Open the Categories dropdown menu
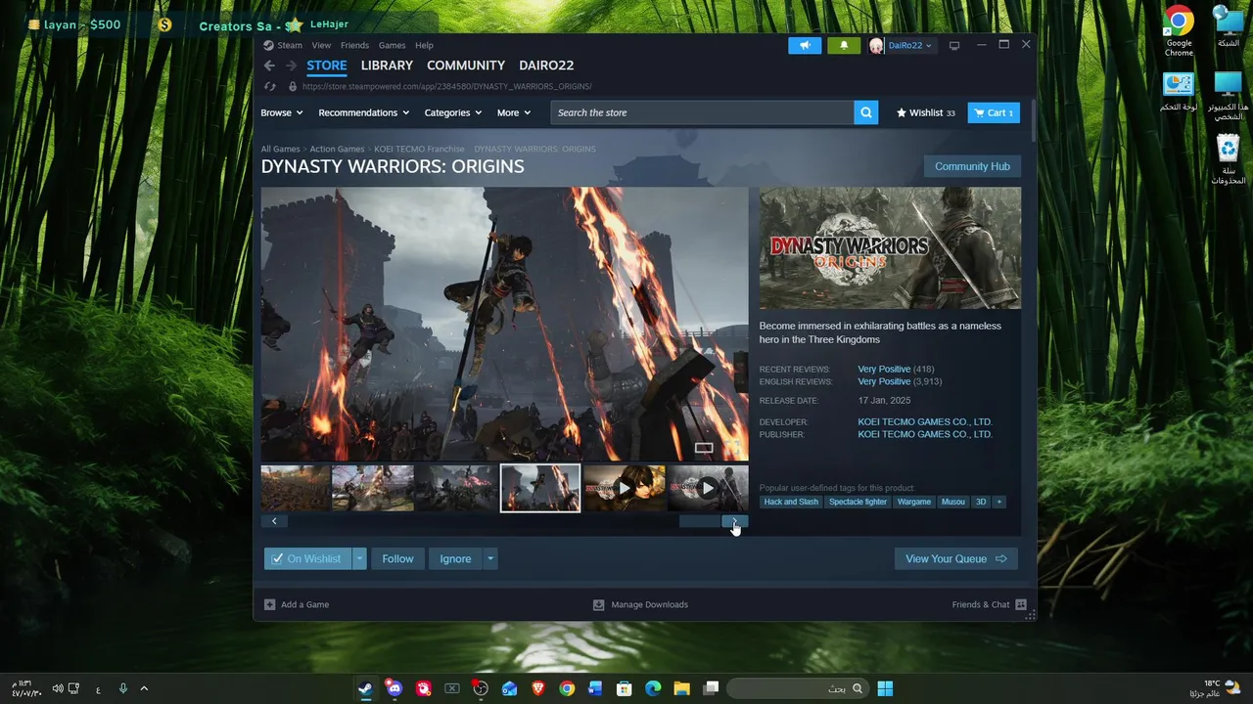 (453, 112)
